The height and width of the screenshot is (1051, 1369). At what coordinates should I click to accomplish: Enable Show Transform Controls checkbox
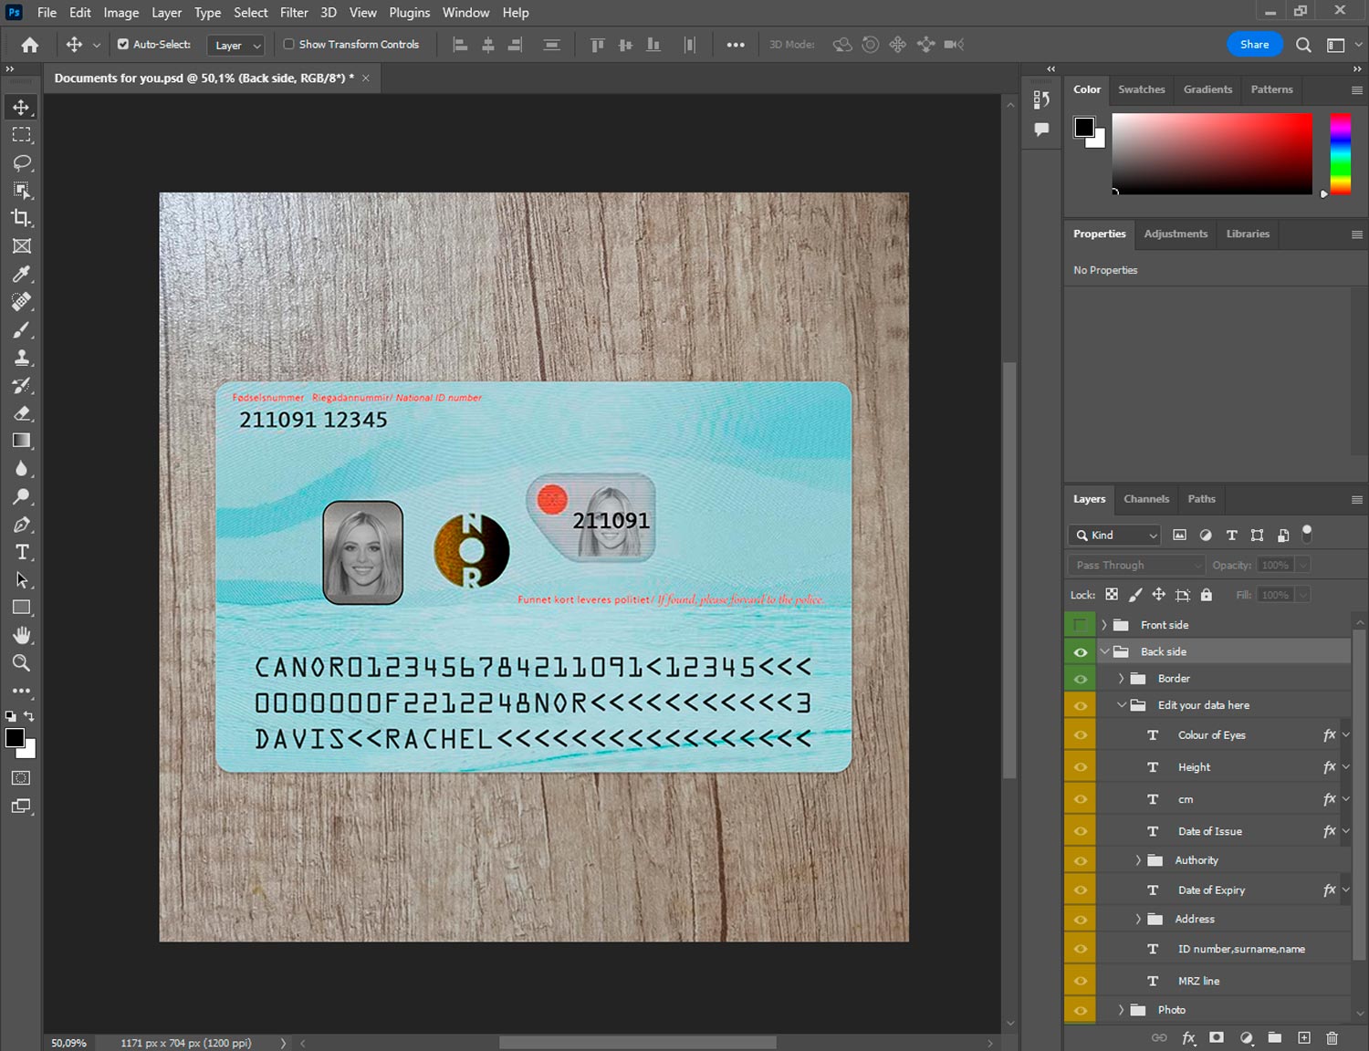tap(289, 44)
